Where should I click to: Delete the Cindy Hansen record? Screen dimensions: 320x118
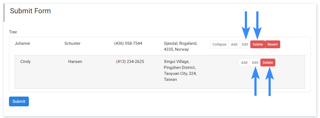pyautogui.click(x=268, y=62)
